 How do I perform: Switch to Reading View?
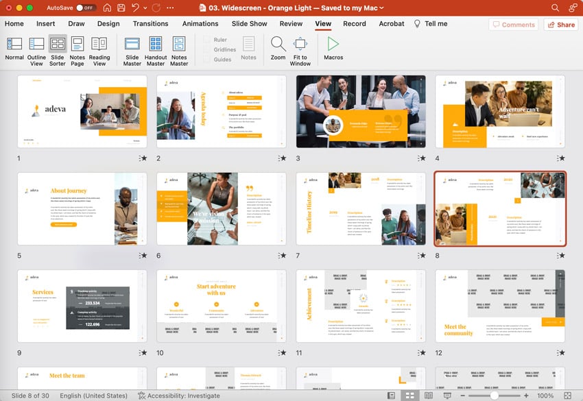tap(99, 49)
